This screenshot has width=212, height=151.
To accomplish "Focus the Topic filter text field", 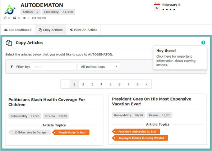I will [x=54, y=67].
